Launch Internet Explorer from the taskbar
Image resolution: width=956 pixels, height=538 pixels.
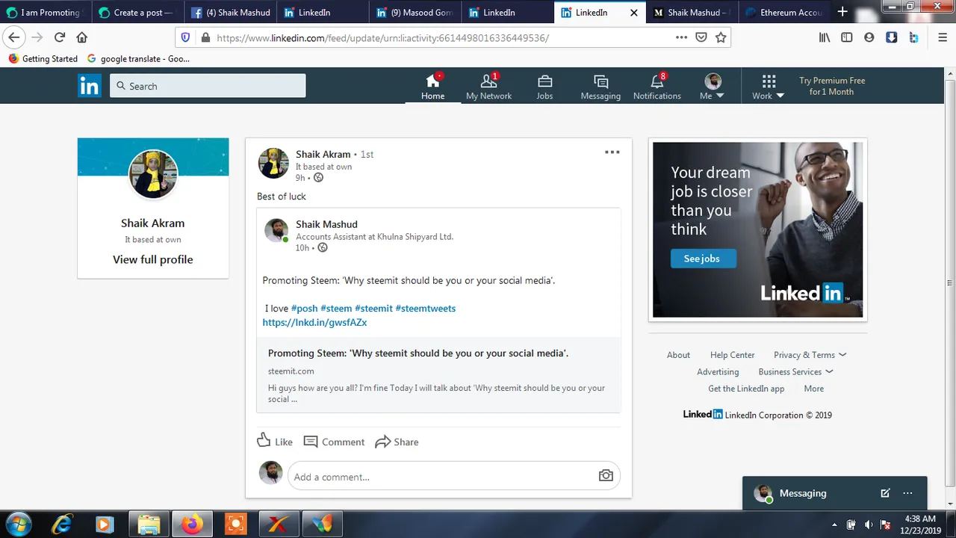[x=61, y=525]
